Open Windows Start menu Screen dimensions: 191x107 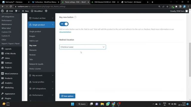(x=73, y=104)
